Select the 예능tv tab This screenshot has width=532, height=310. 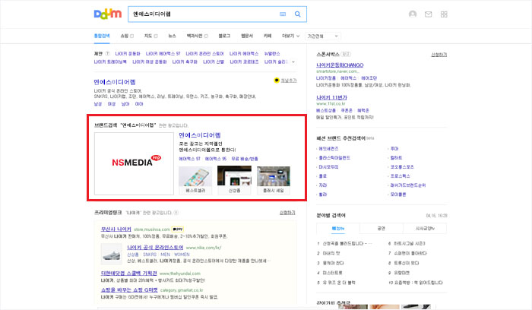pos(338,229)
